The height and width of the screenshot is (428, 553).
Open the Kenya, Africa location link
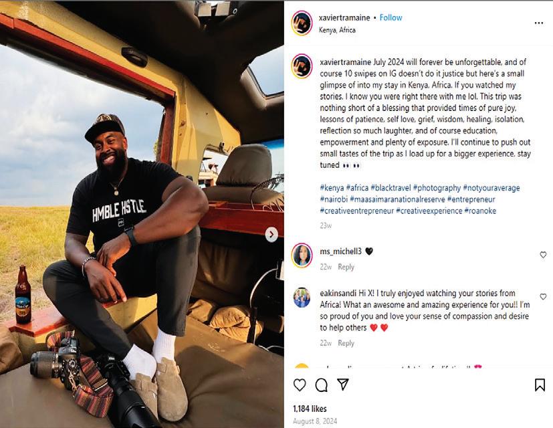(x=337, y=30)
